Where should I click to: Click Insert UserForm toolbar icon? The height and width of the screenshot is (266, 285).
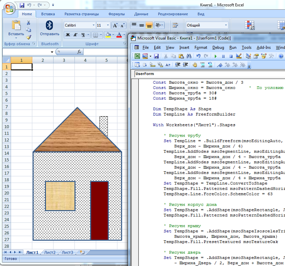[x=145, y=56]
